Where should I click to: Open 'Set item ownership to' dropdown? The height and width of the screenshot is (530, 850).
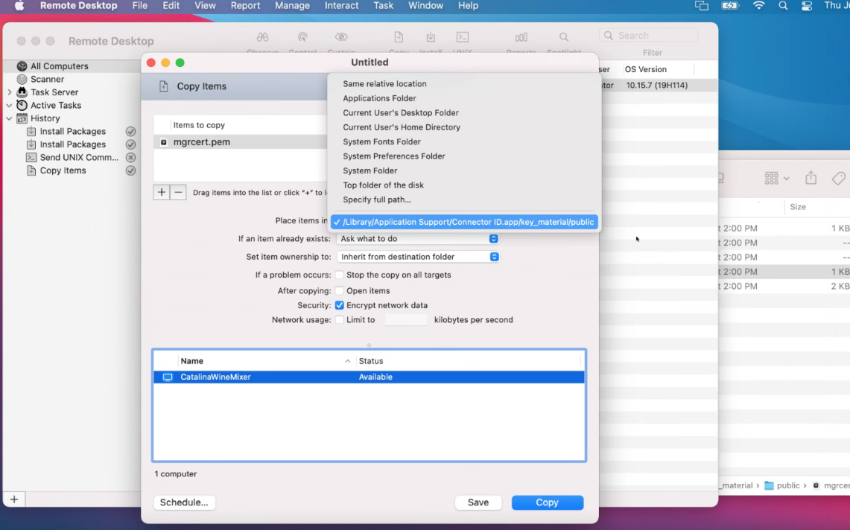click(x=417, y=257)
